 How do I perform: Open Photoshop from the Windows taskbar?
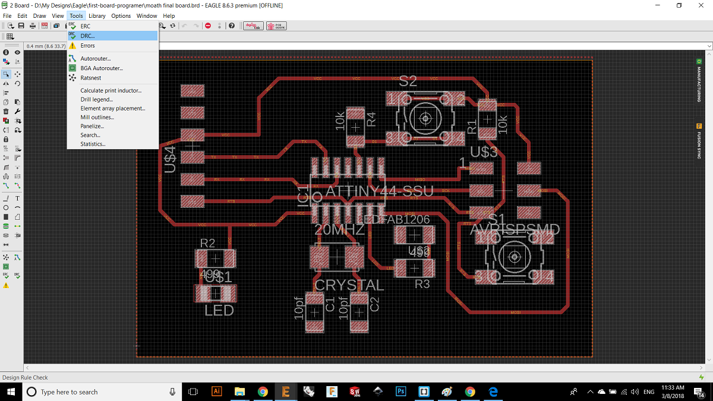[x=401, y=391]
